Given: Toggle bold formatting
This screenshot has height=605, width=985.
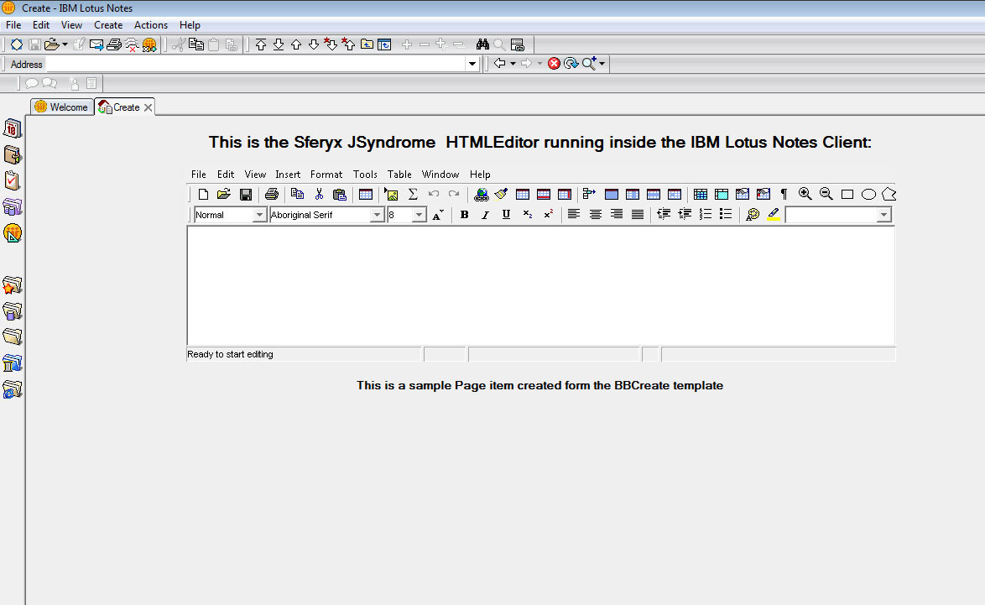Looking at the screenshot, I should click(464, 214).
